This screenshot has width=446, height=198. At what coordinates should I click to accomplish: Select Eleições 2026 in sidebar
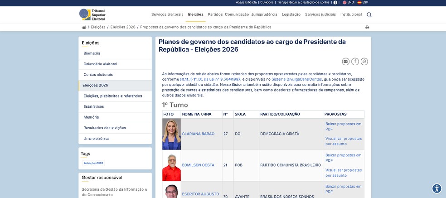click(x=115, y=86)
